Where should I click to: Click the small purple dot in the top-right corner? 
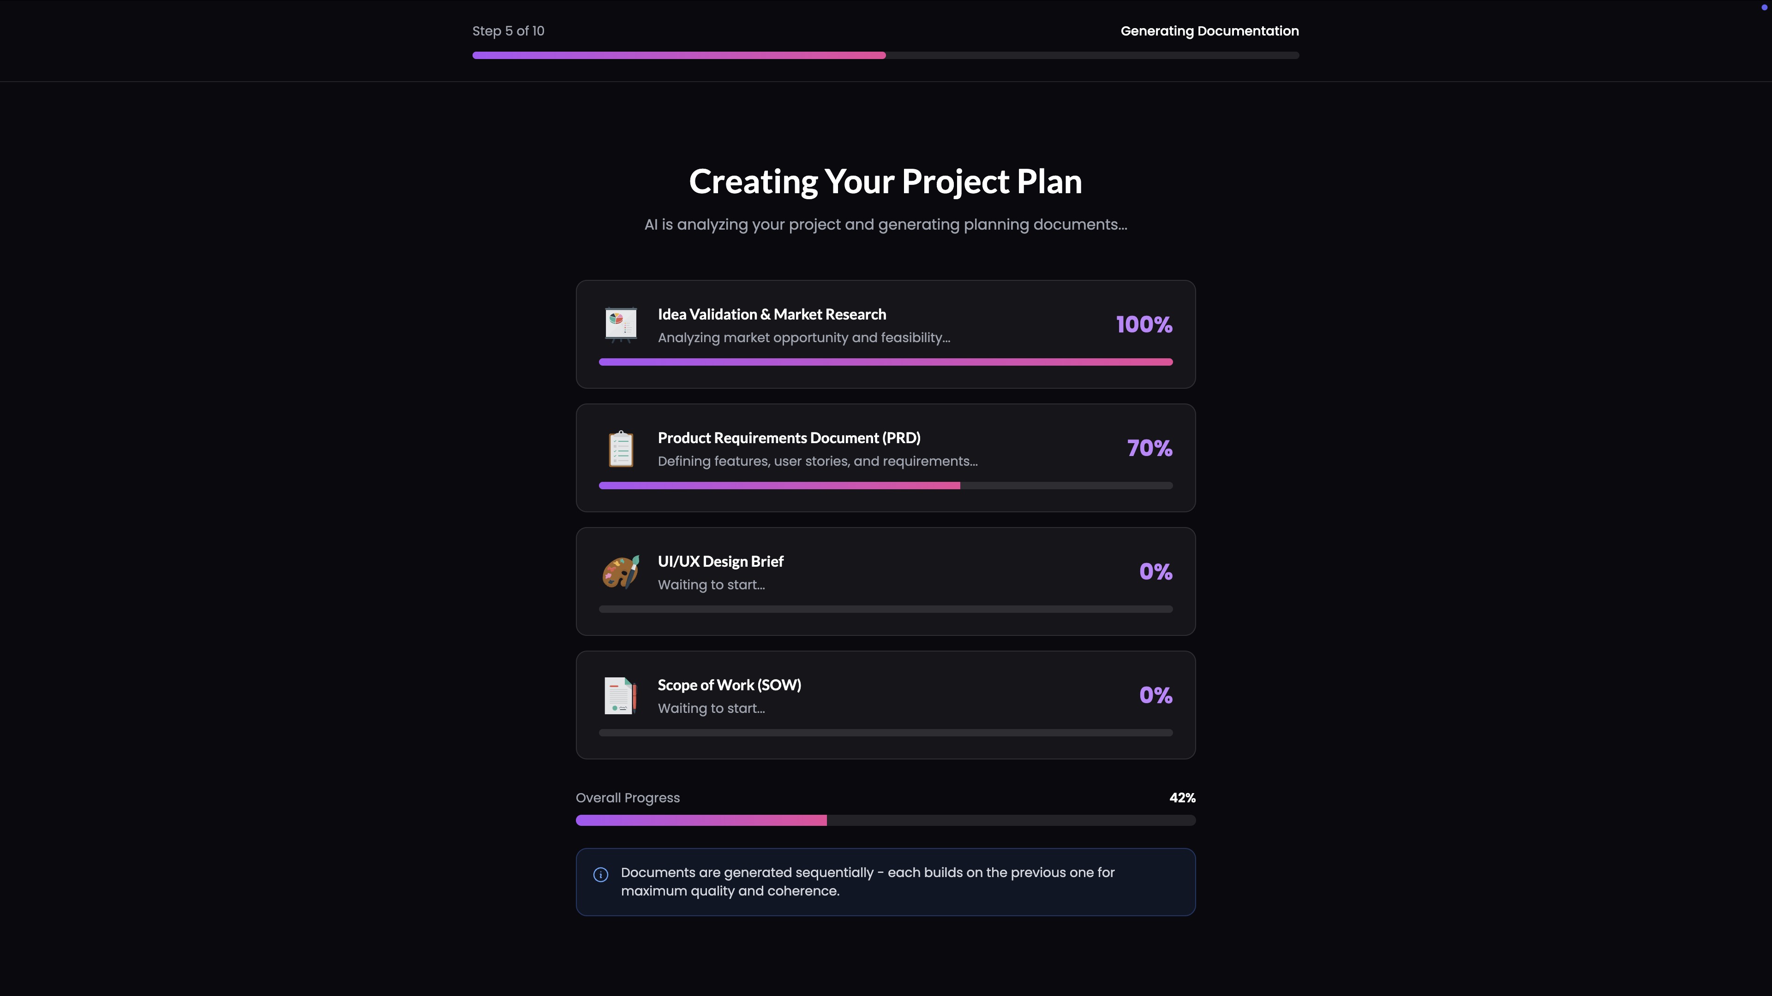1764,7
